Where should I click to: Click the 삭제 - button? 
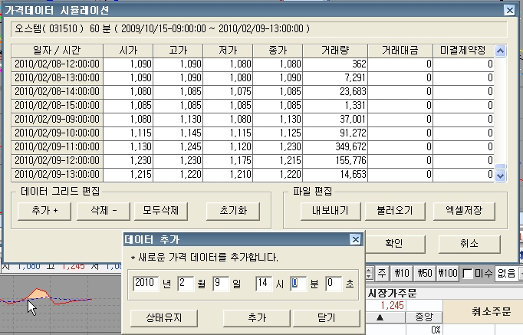coord(100,211)
